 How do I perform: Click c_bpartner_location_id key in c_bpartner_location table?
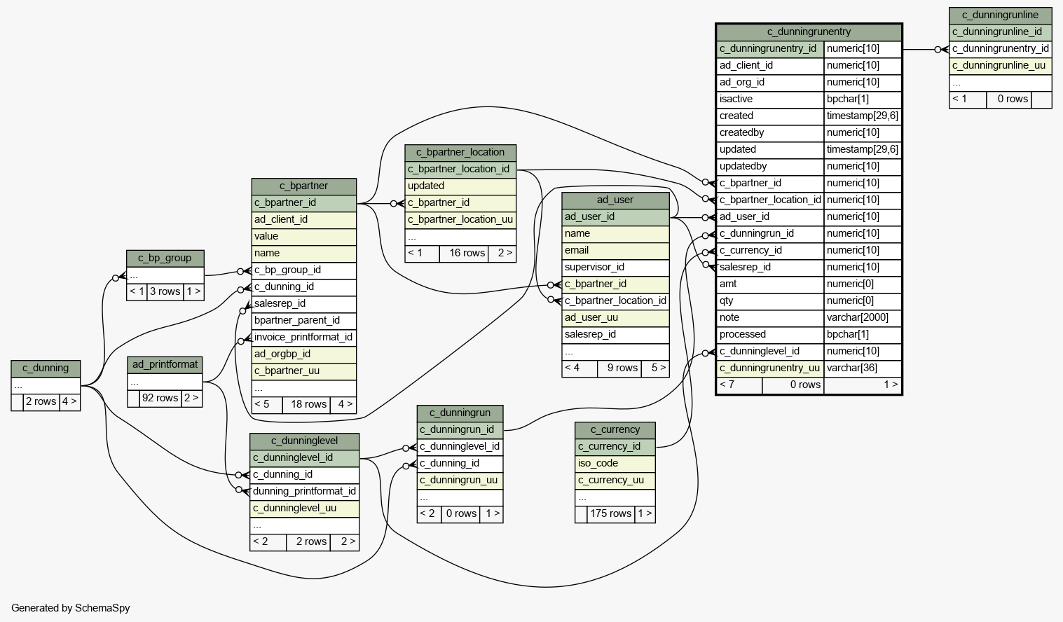click(x=460, y=169)
